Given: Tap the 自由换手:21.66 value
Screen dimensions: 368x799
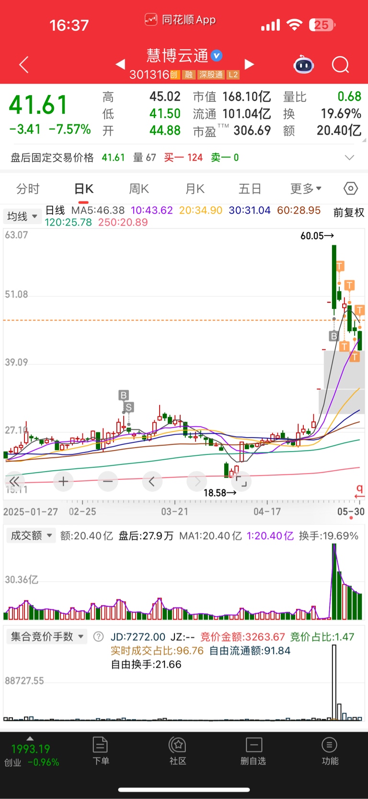Looking at the screenshot, I should (x=146, y=665).
